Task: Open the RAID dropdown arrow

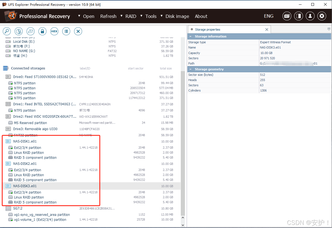Action: 121,16
